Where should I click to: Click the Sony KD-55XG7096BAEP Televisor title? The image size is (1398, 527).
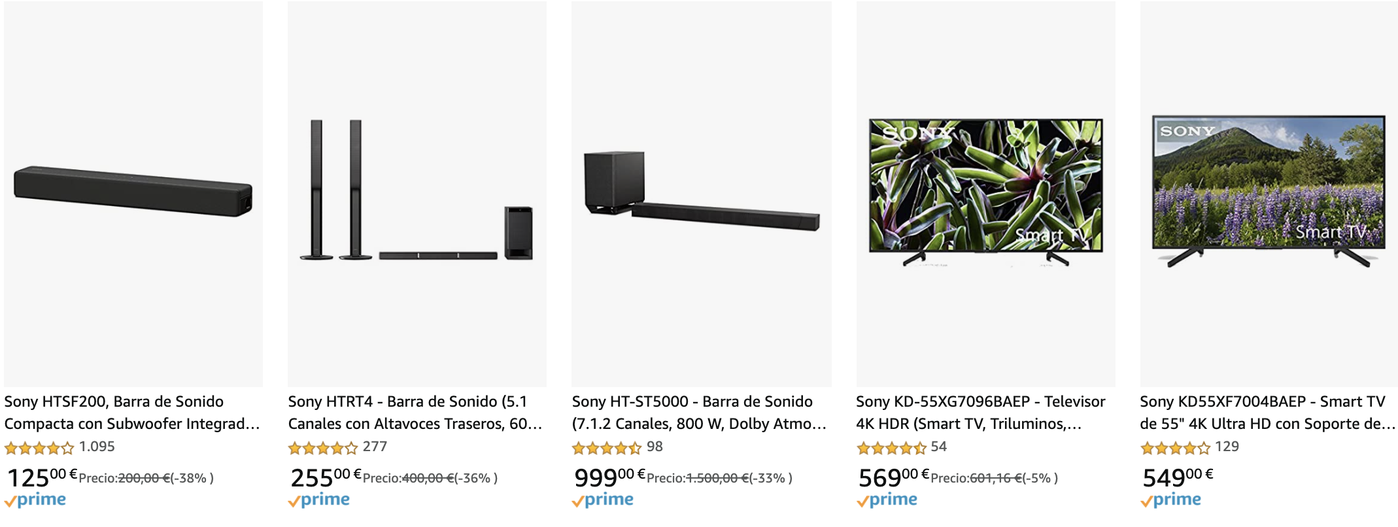click(981, 413)
